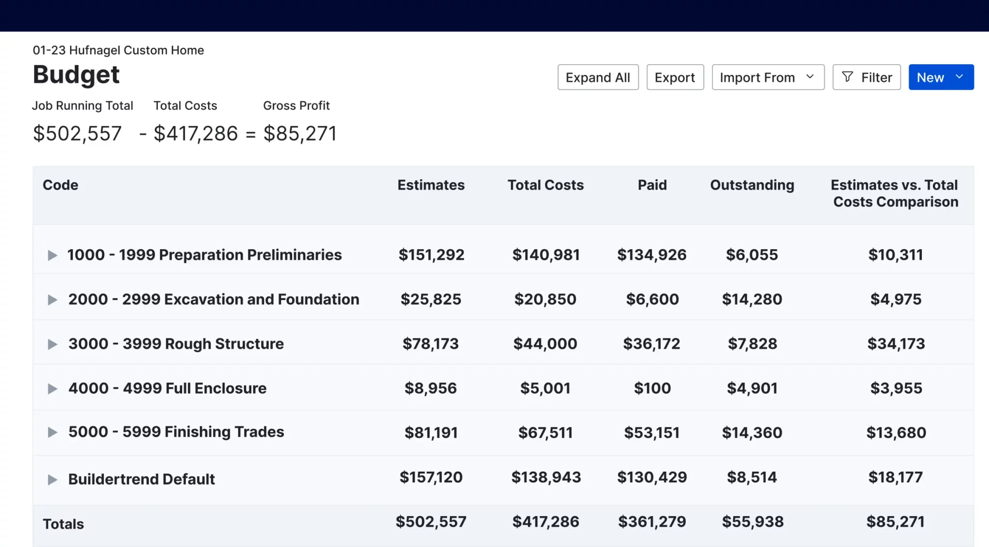Expand the 4000 - 4999 Full Enclosure row
This screenshot has width=989, height=547.
[x=52, y=388]
